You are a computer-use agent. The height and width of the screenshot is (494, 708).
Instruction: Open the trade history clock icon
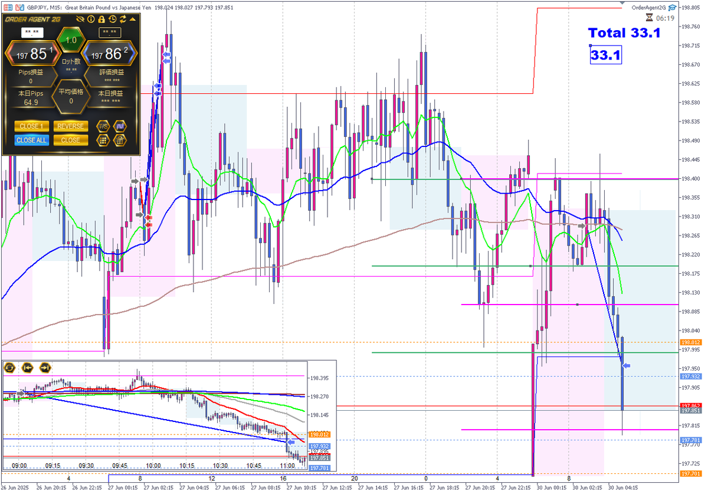click(x=112, y=19)
